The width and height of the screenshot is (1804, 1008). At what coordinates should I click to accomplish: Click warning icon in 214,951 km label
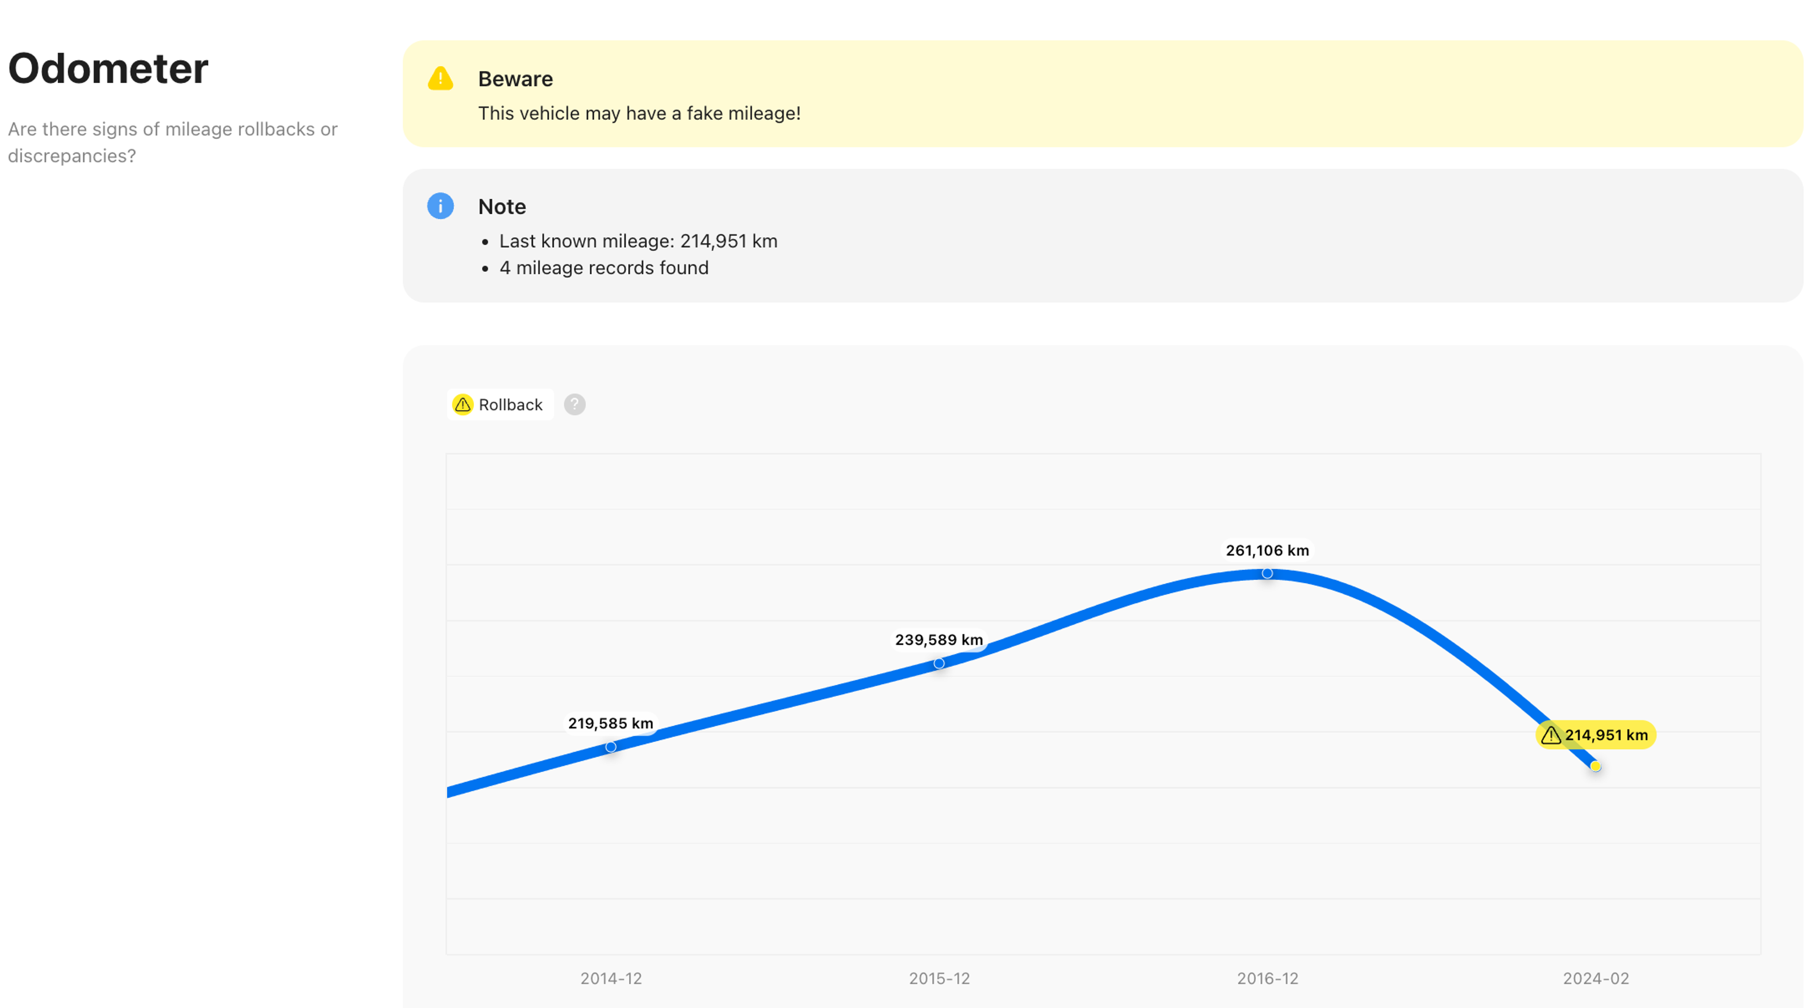[1550, 735]
